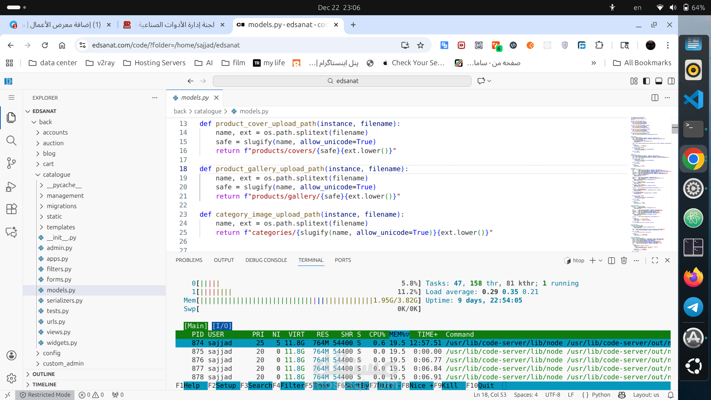The image size is (711, 400).
Task: Click the kill terminal trash icon
Action: coord(624,260)
